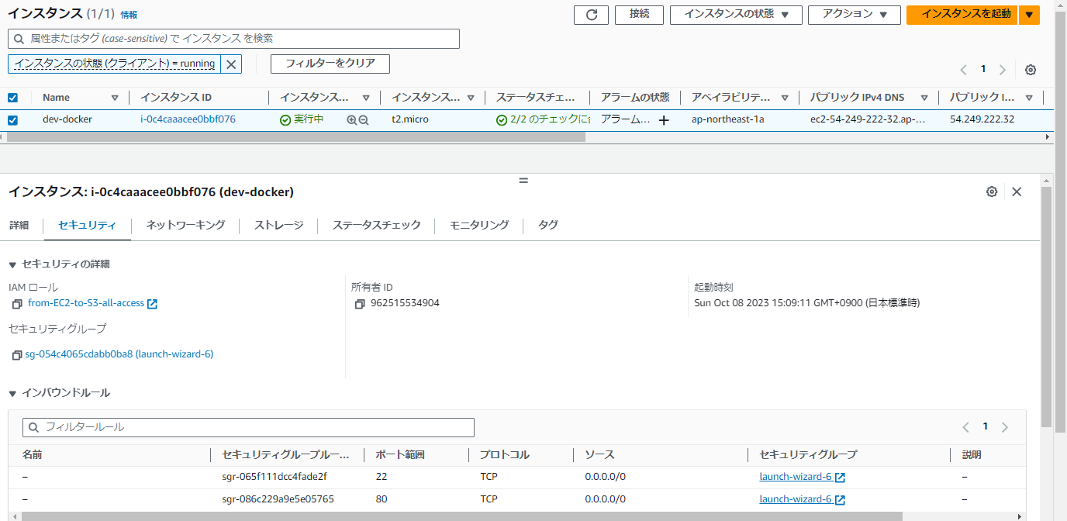Open the detail pane settings gear
This screenshot has height=521, width=1067.
992,191
